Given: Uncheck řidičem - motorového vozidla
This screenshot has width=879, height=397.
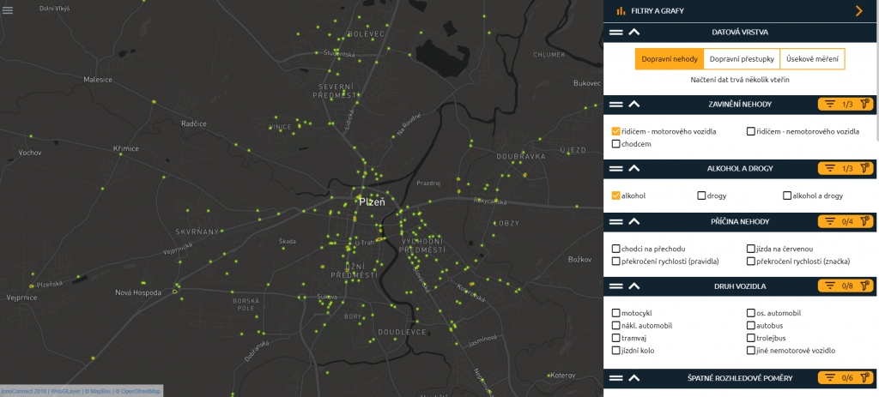Looking at the screenshot, I should point(616,131).
